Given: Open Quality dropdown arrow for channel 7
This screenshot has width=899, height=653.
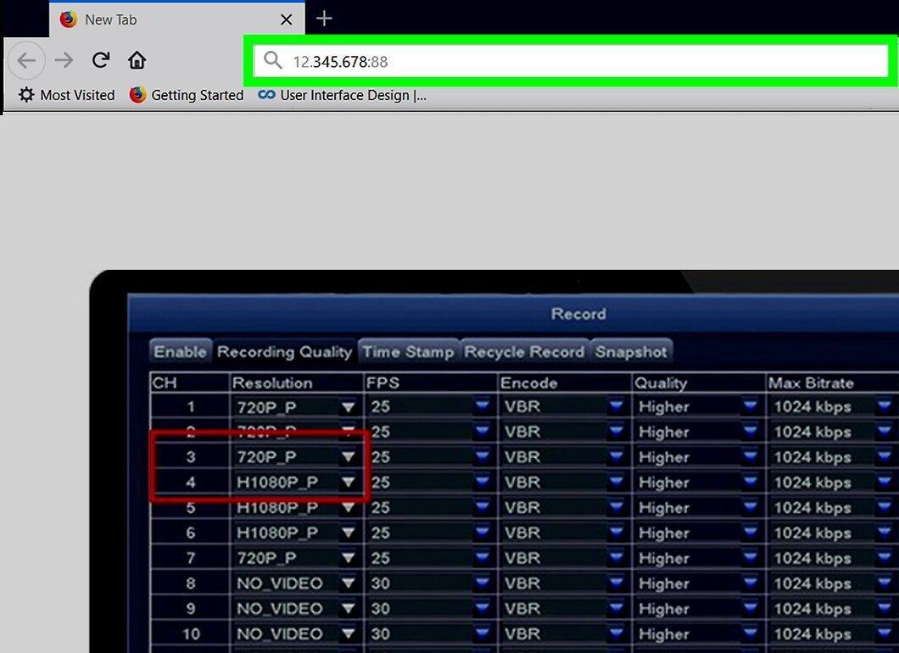Looking at the screenshot, I should click(750, 558).
